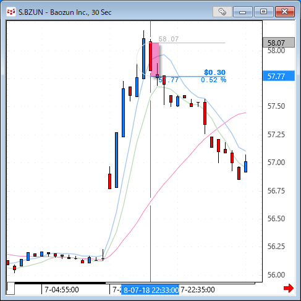Viewport: 301px width, 301px height.
Task: Maximize the S.BZUN chart window
Action: coord(263,12)
